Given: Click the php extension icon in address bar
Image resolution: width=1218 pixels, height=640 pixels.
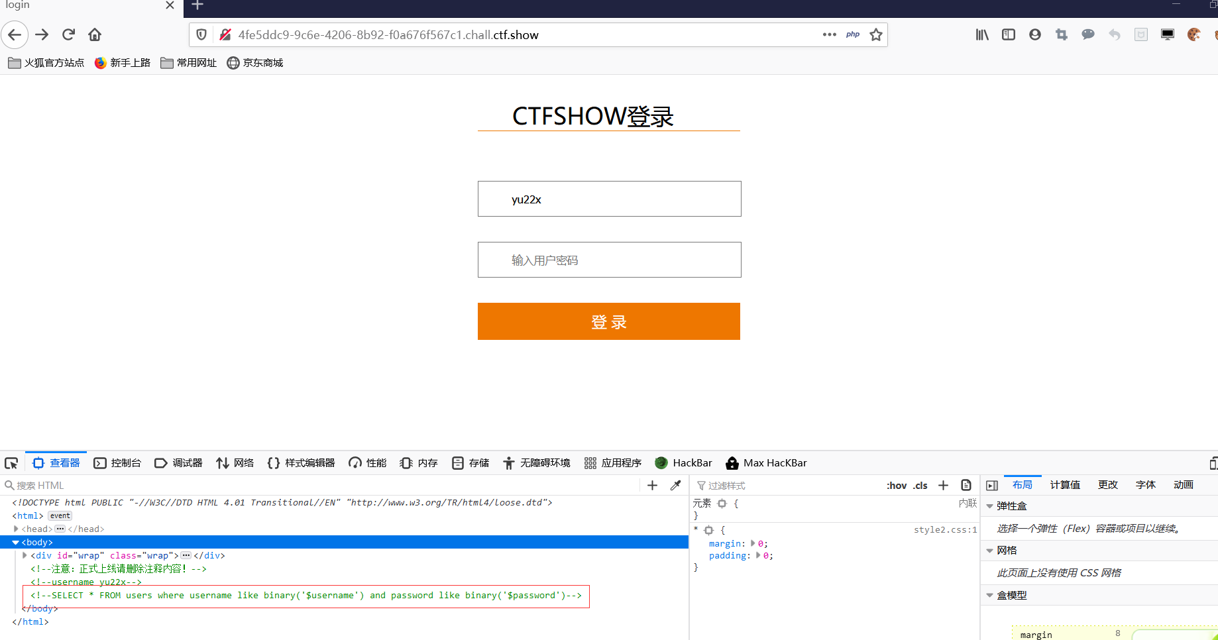Looking at the screenshot, I should point(853,34).
